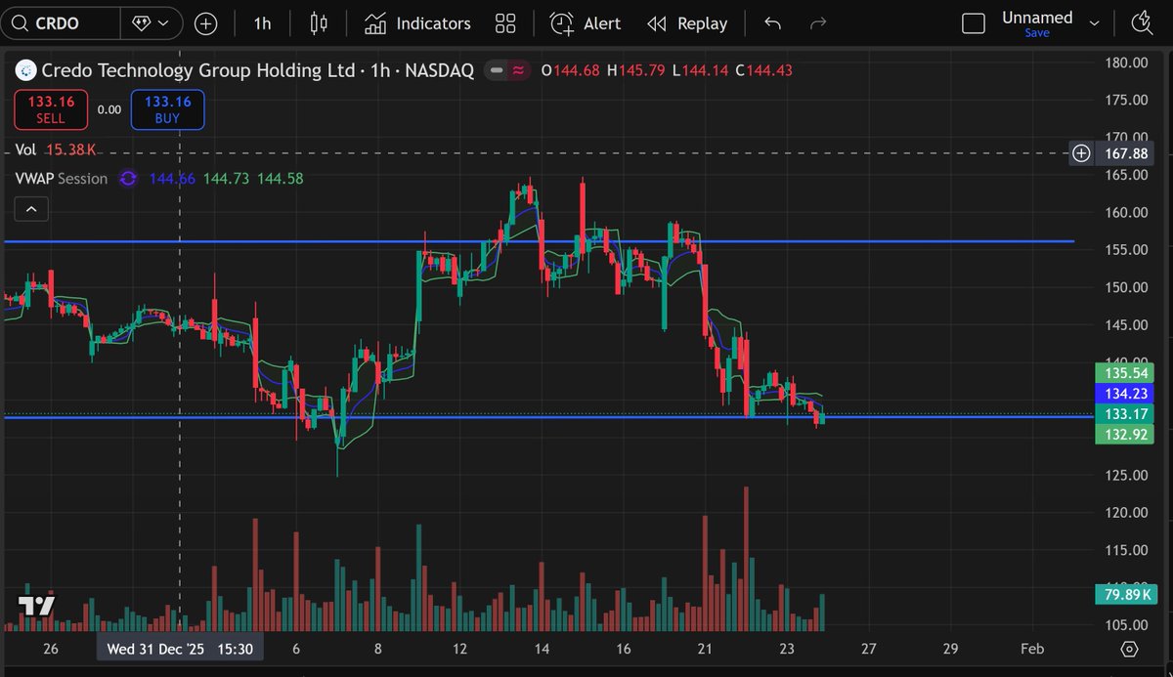The width and height of the screenshot is (1173, 677).
Task: Click the 135.54 green price label
Action: pyautogui.click(x=1125, y=372)
